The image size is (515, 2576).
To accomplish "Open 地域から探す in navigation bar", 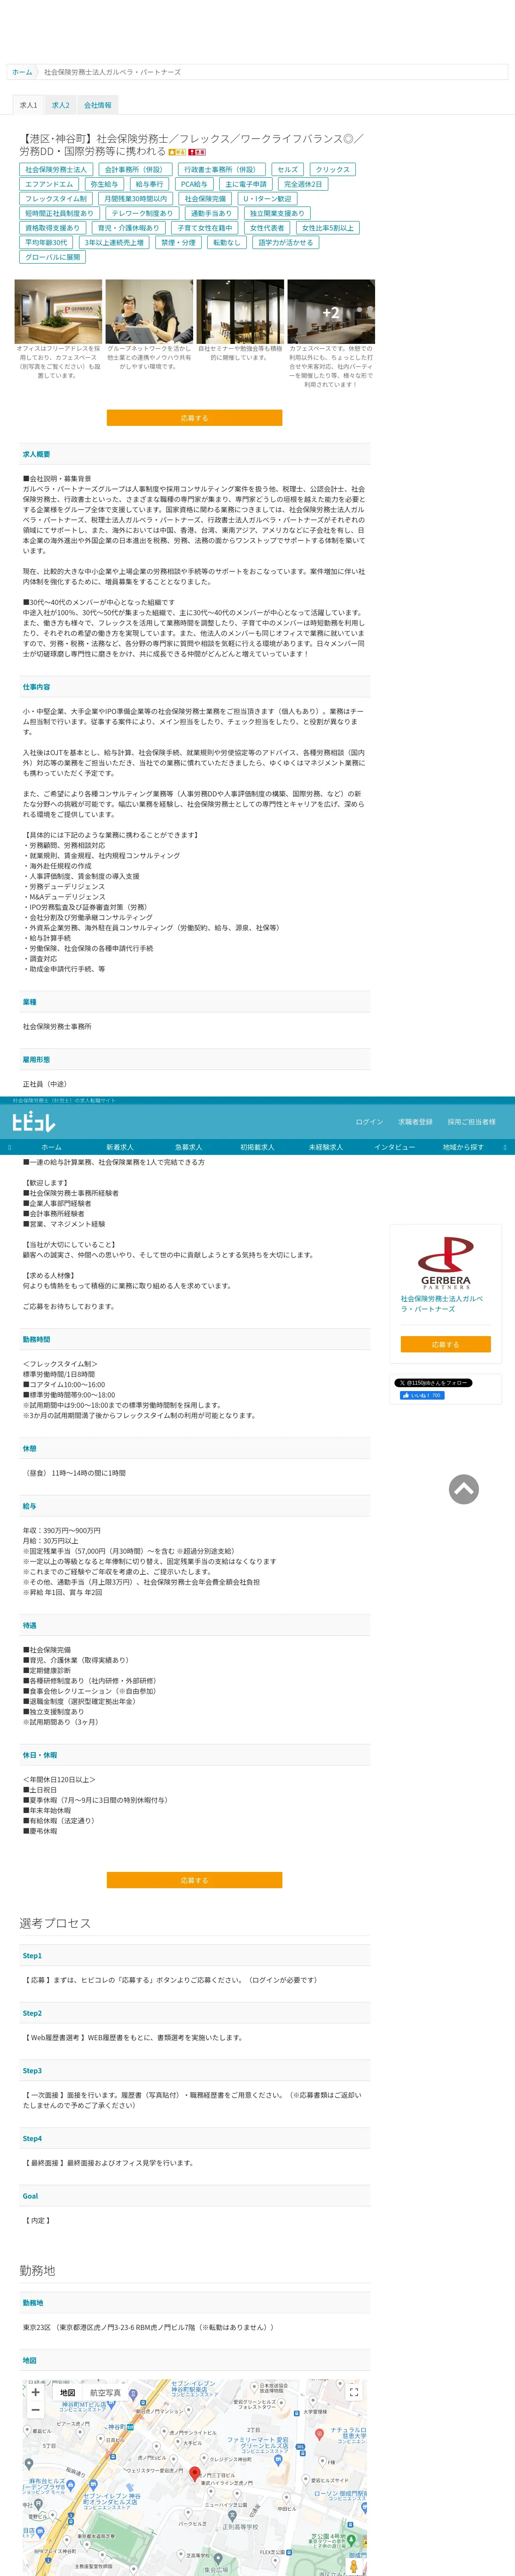I will click(463, 1147).
